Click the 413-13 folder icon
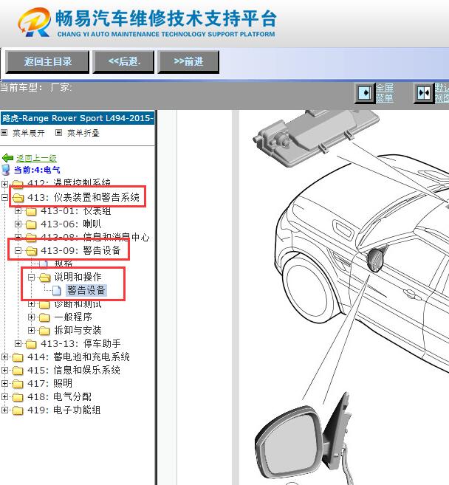449x485 pixels. coord(31,344)
